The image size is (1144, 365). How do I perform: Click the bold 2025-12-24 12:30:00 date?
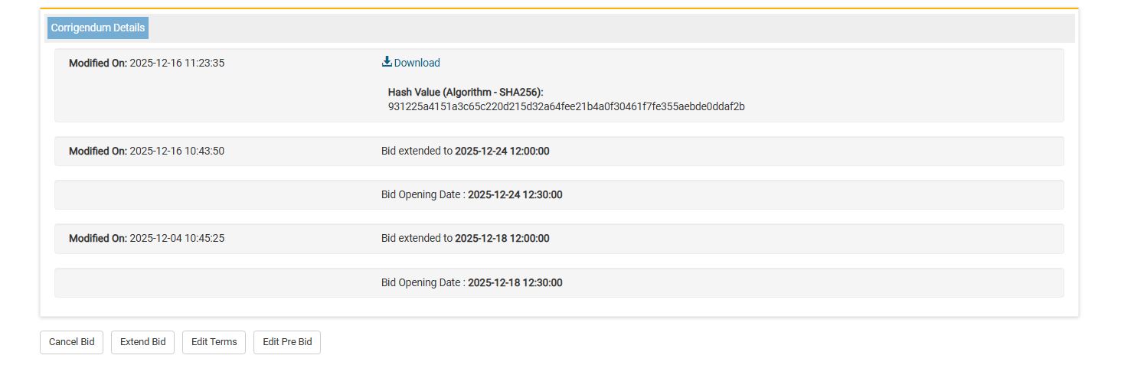(x=515, y=194)
